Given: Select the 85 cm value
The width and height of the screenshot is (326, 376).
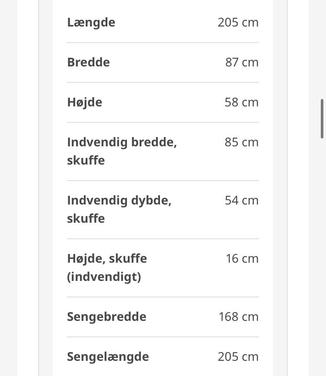Looking at the screenshot, I should 242,142.
